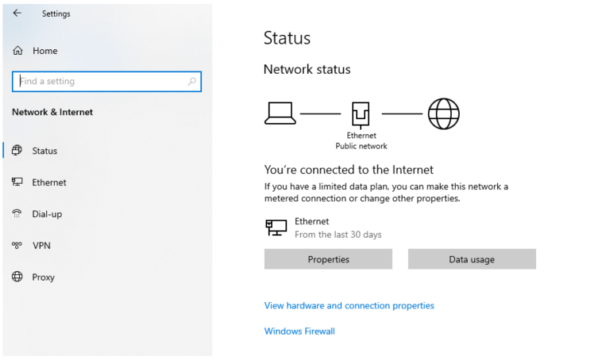
Task: Click the Properties button
Action: (x=328, y=259)
